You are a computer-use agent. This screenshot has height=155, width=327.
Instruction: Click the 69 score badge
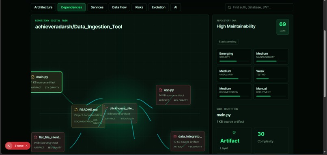[x=283, y=27]
